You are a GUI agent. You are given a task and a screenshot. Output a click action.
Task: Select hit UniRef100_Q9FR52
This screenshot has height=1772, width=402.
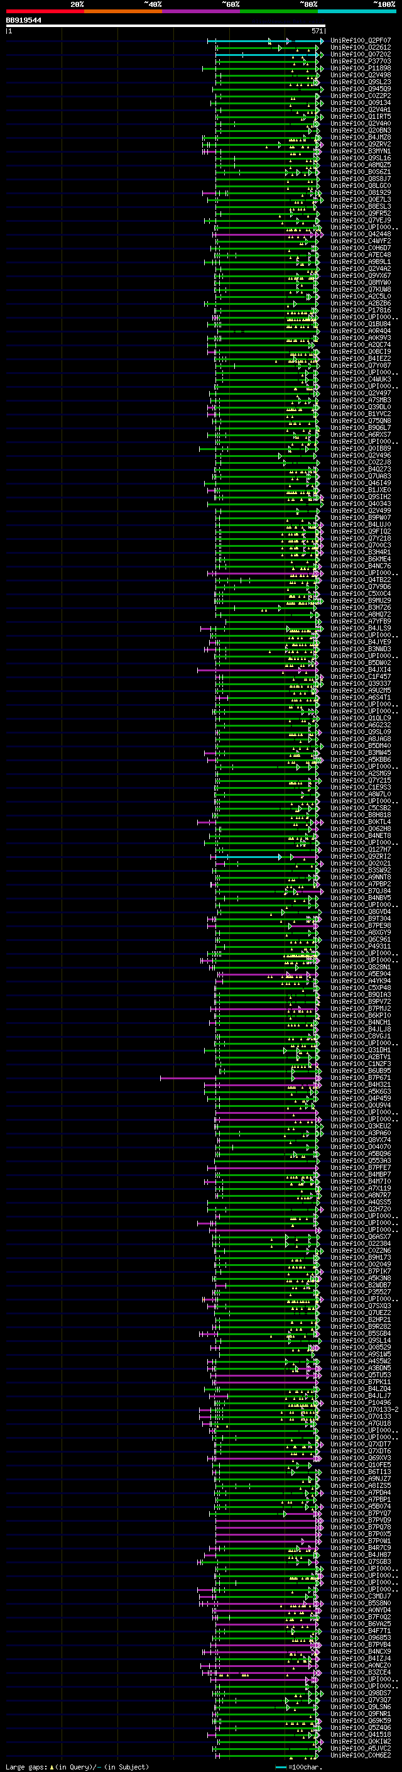360,213
